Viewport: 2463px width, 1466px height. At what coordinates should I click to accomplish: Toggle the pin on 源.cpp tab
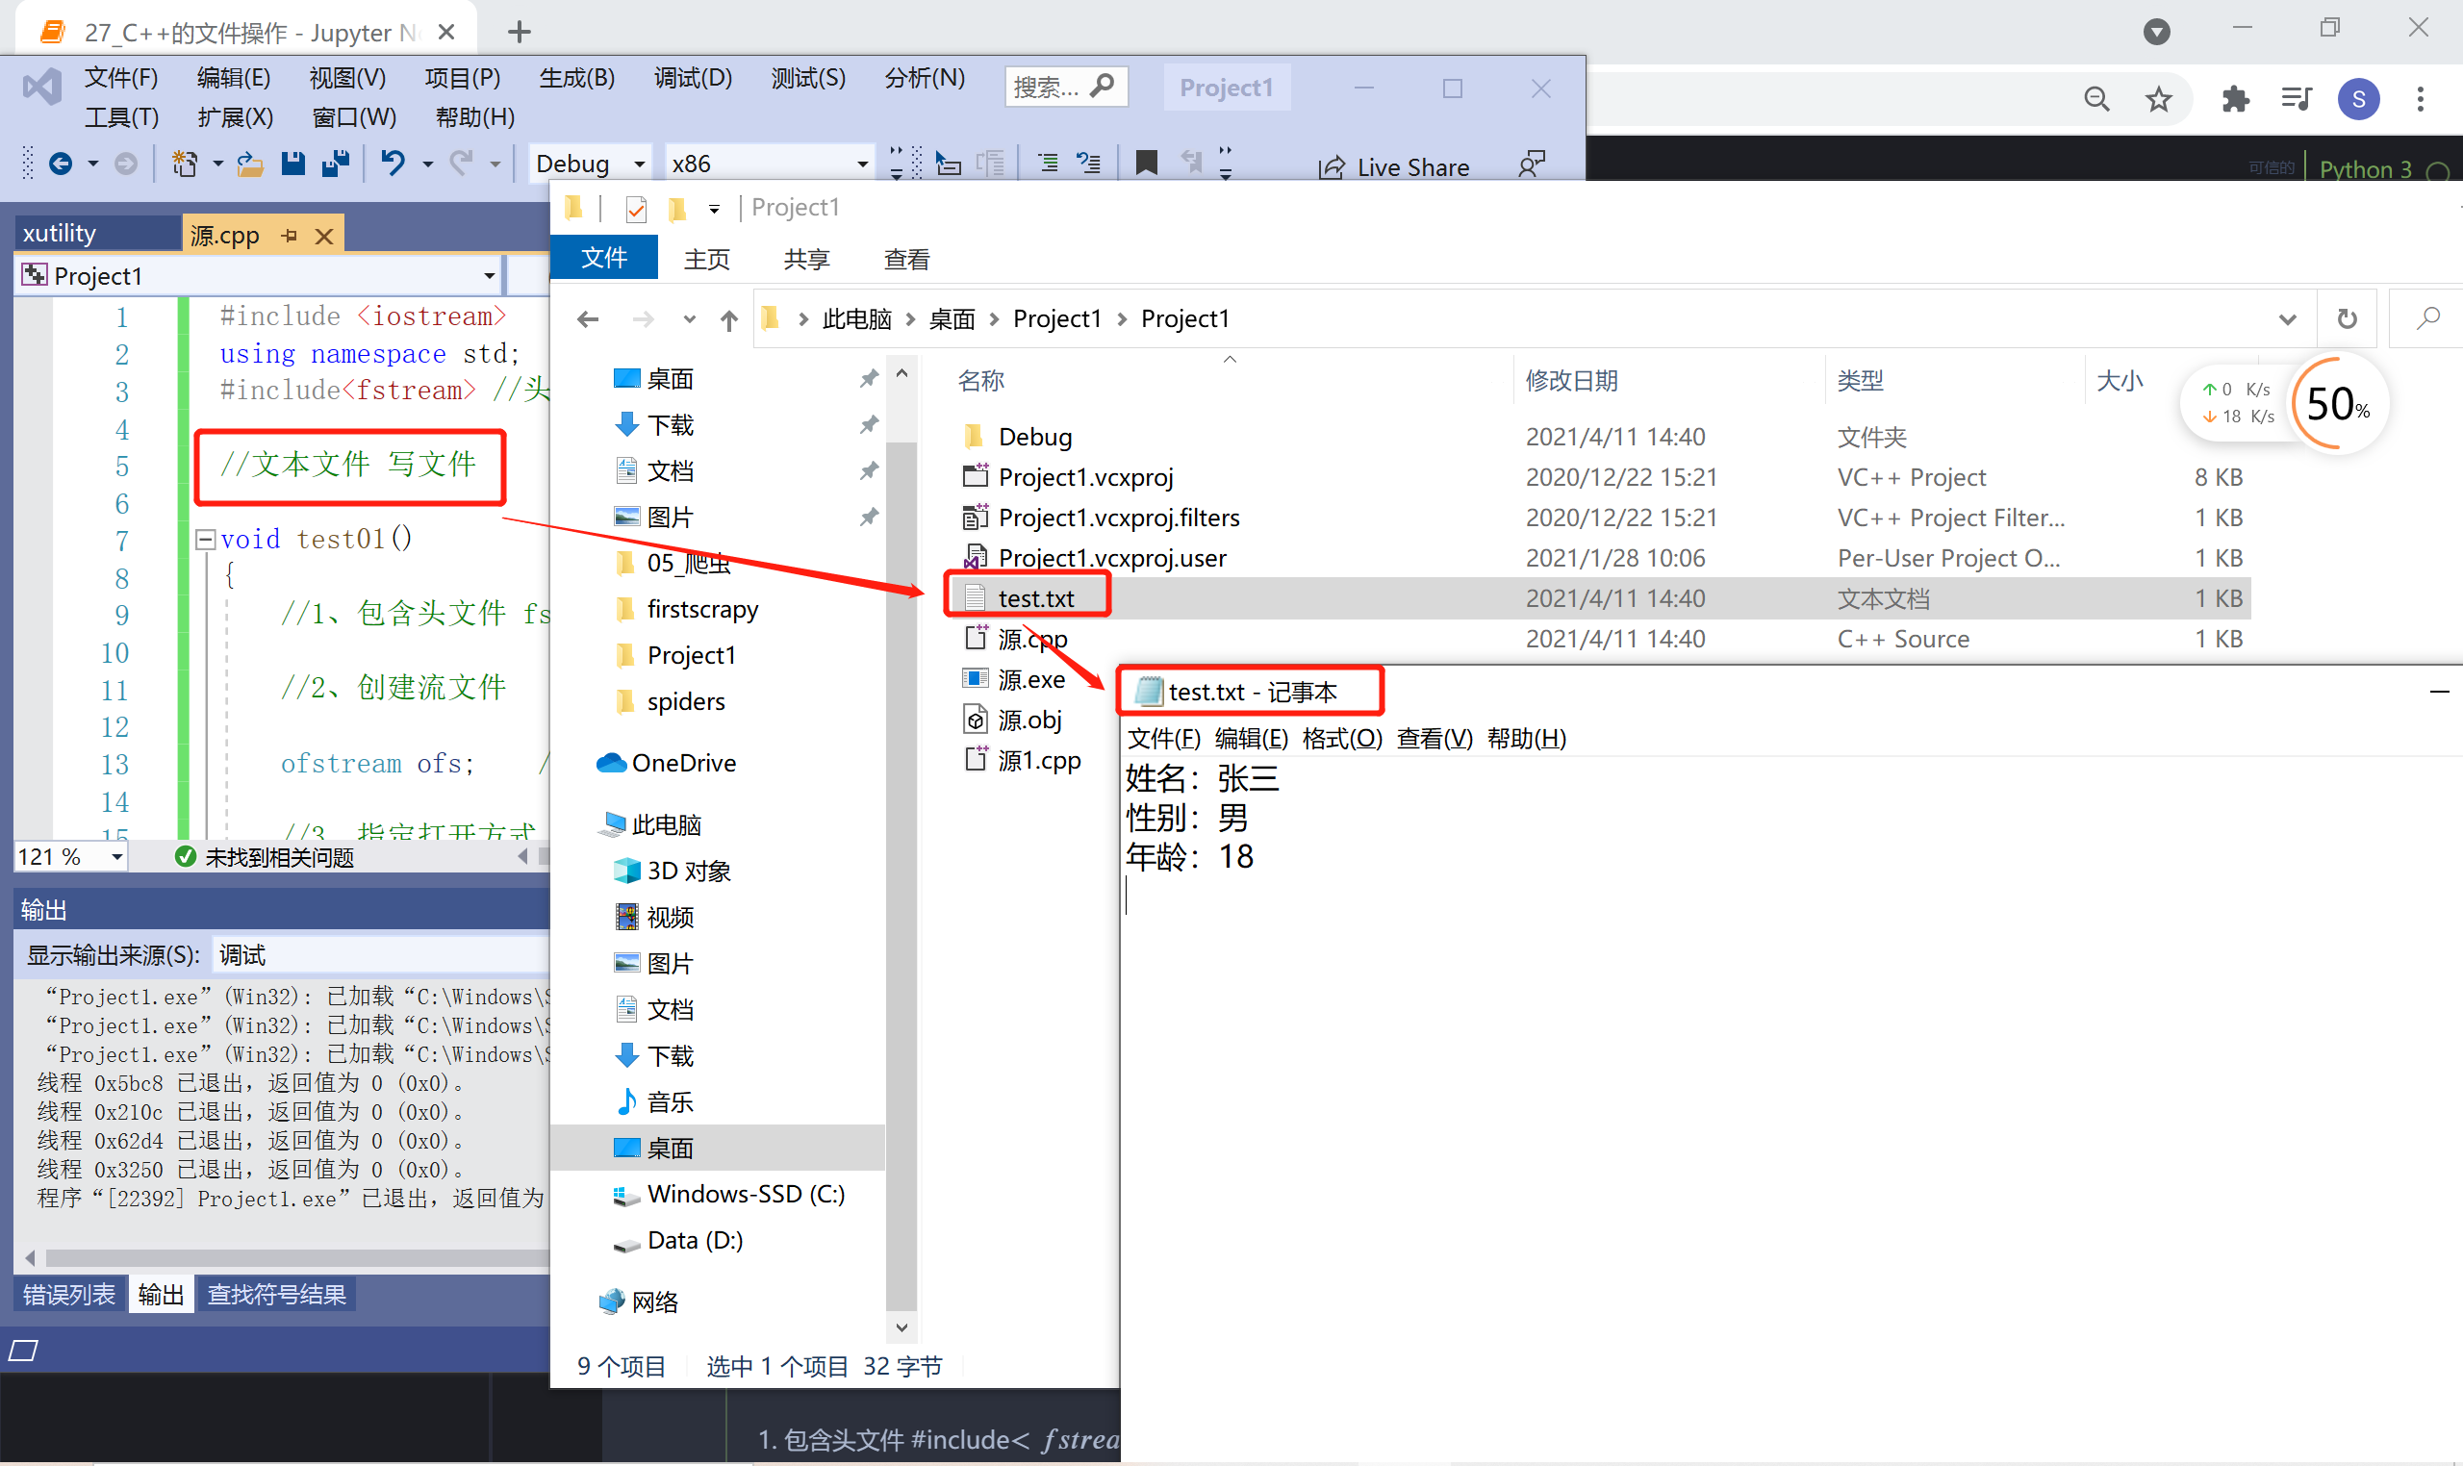tap(290, 235)
